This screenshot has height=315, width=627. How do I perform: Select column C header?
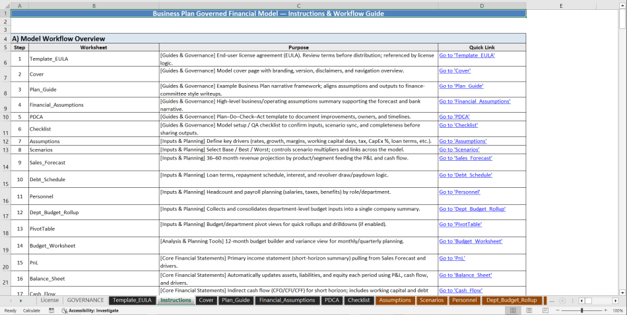pyautogui.click(x=298, y=6)
